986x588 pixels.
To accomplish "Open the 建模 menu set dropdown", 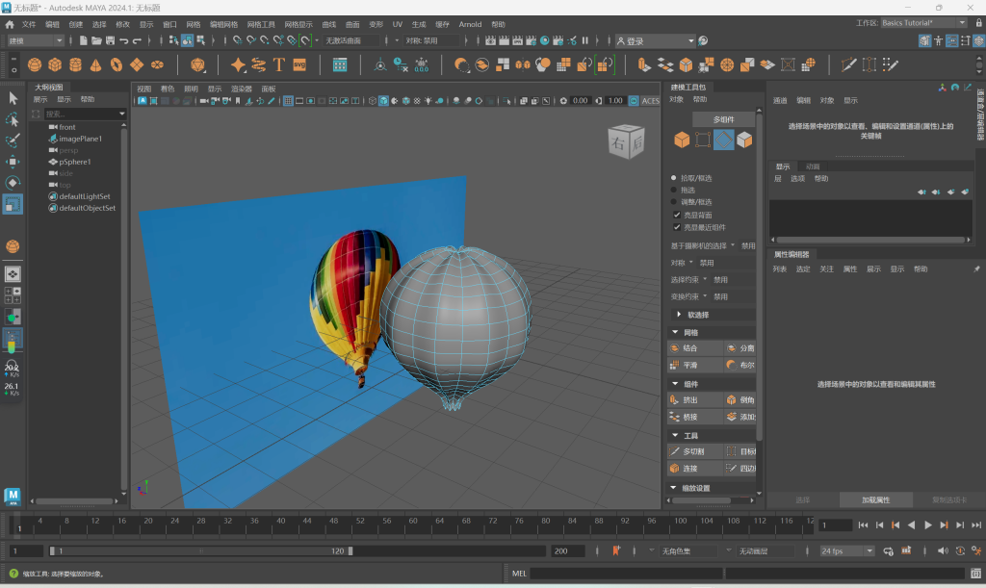I will [x=36, y=40].
